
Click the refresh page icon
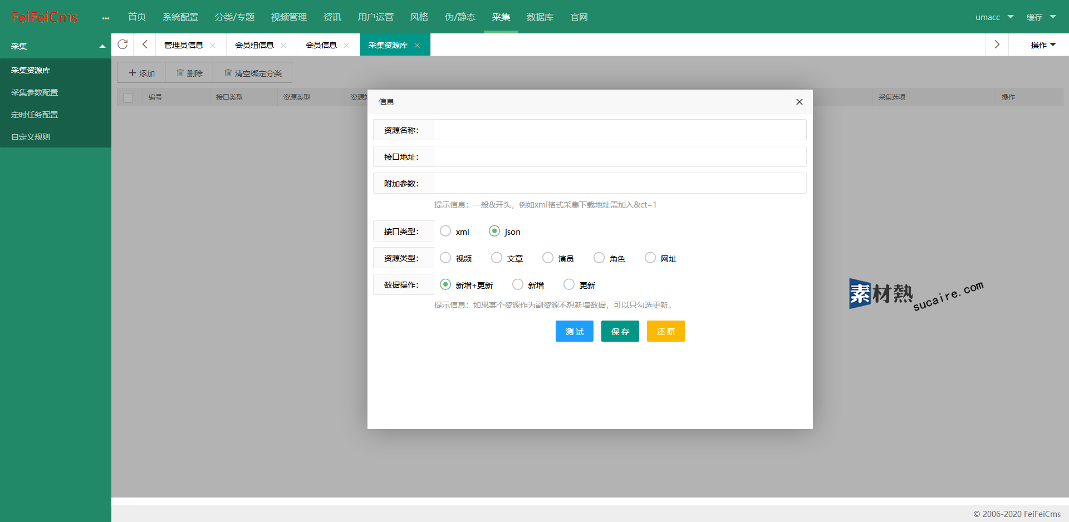(x=122, y=45)
